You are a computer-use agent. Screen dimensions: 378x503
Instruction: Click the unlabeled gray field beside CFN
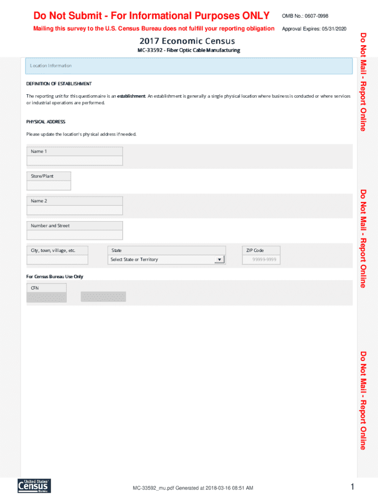click(103, 297)
